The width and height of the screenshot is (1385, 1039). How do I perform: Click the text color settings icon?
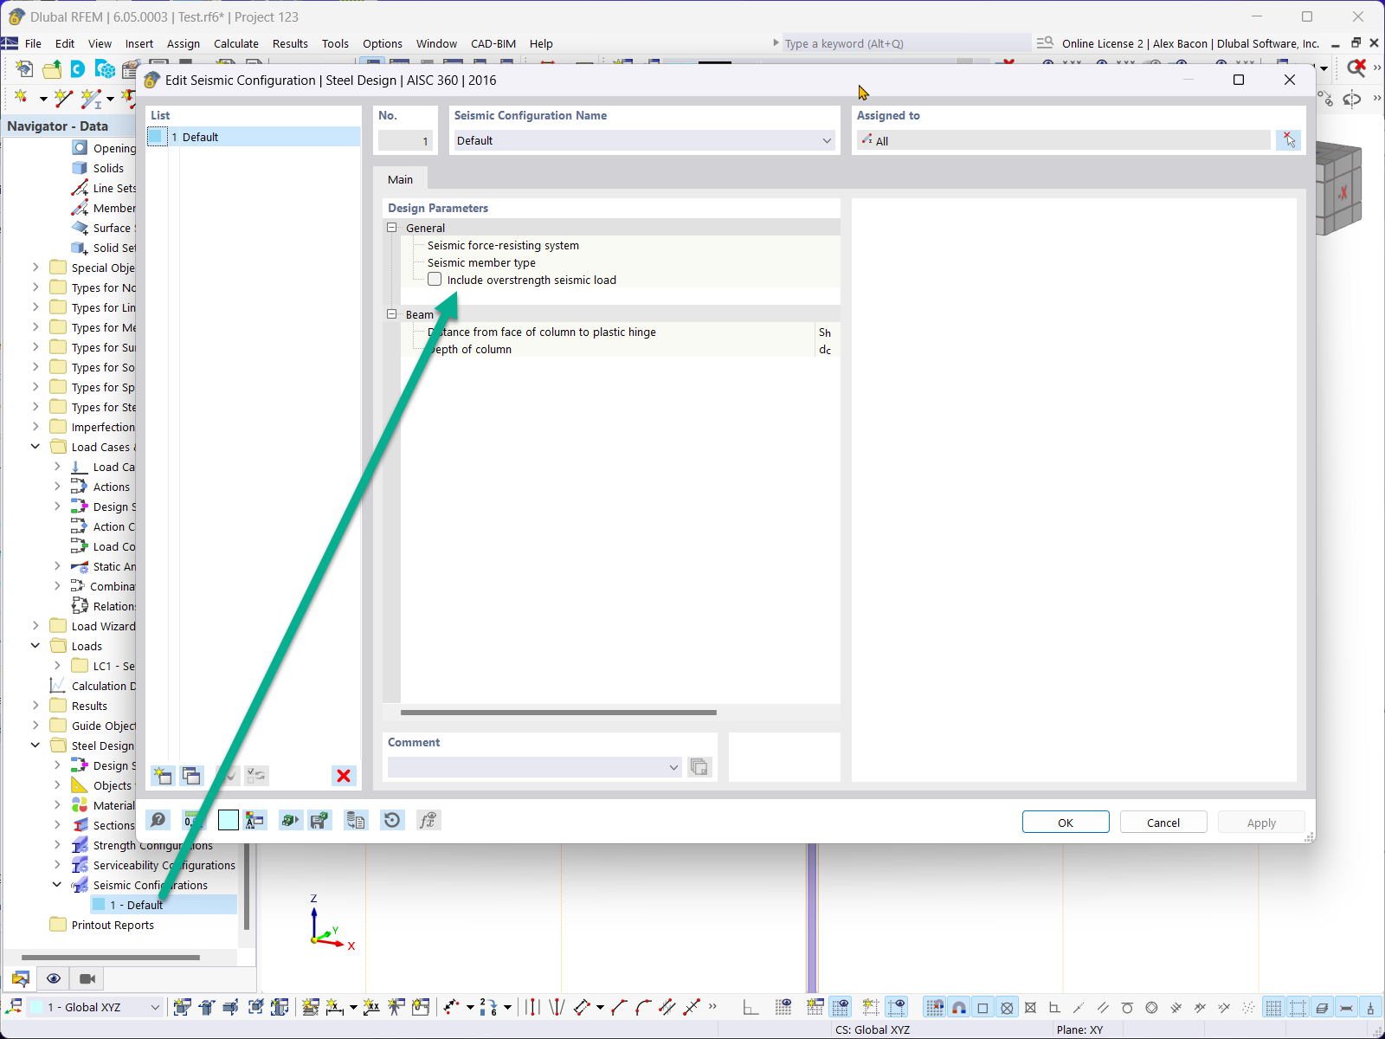click(255, 820)
